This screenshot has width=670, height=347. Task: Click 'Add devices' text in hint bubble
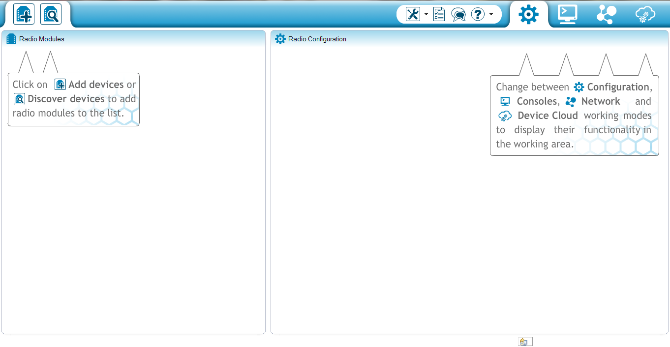pos(96,85)
